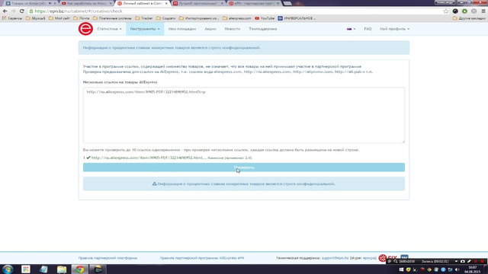Click the Windows flag icon in tray
This screenshot has width=488, height=274.
pos(402,269)
